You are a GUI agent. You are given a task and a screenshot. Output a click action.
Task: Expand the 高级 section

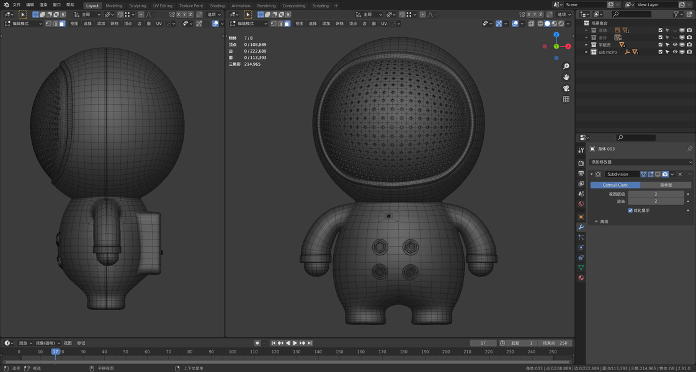(x=597, y=222)
